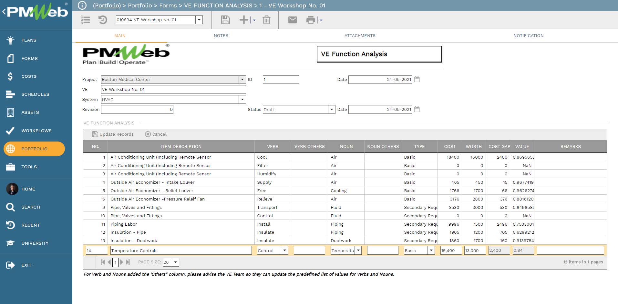Viewport: 618px width, 304px height.
Task: Open the Workflows section
Action: [36, 131]
